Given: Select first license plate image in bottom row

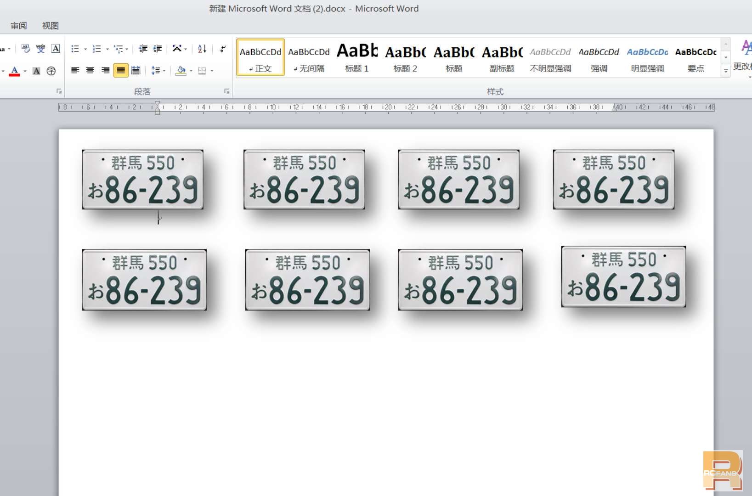Looking at the screenshot, I should 144,280.
